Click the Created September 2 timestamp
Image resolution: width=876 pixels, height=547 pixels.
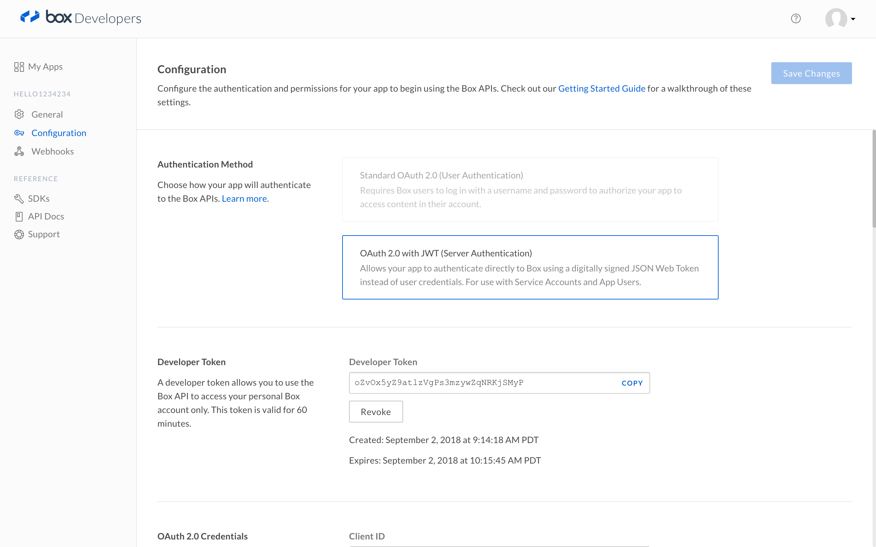click(x=444, y=440)
